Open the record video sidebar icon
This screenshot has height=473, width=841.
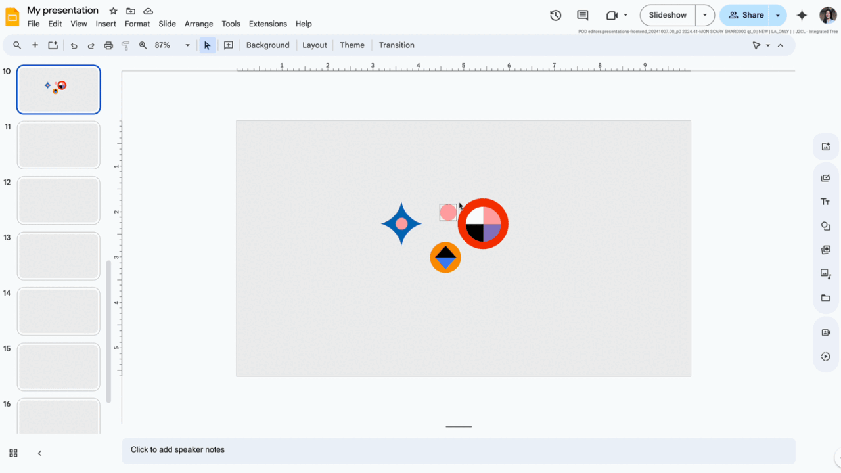click(826, 332)
